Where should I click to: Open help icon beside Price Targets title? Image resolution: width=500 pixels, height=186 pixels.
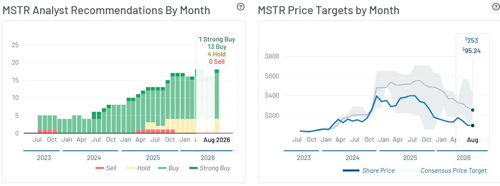tap(496, 7)
